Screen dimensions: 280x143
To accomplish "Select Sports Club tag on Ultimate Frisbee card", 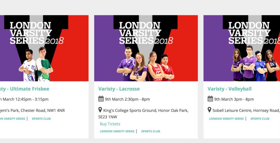I will [x=41, y=119].
